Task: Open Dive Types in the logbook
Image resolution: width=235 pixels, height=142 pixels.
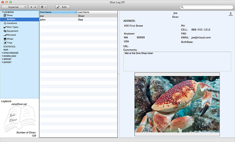Action: (13, 27)
